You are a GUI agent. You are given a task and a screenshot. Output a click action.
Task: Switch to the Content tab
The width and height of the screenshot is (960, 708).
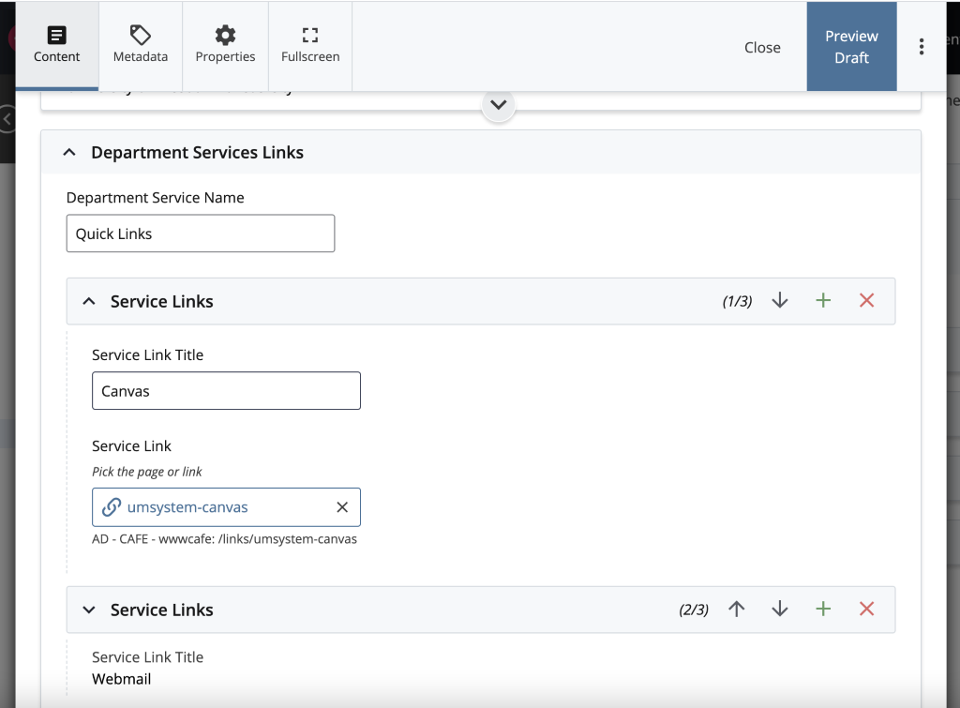(57, 46)
